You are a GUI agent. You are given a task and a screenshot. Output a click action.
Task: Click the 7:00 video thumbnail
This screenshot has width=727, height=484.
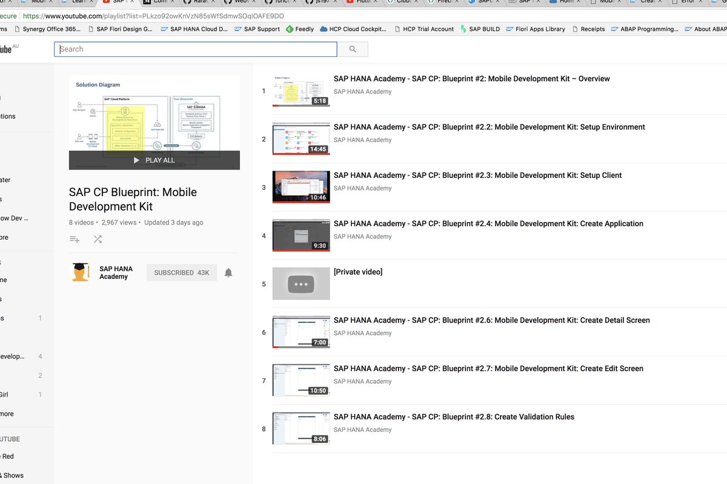coord(301,332)
